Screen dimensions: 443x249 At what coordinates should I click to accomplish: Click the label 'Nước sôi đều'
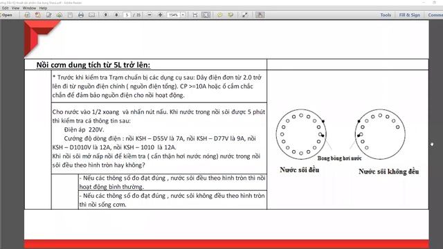(x=300, y=170)
